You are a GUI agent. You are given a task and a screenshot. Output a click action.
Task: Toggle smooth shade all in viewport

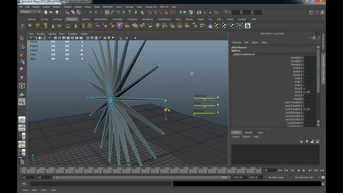pos(92,38)
